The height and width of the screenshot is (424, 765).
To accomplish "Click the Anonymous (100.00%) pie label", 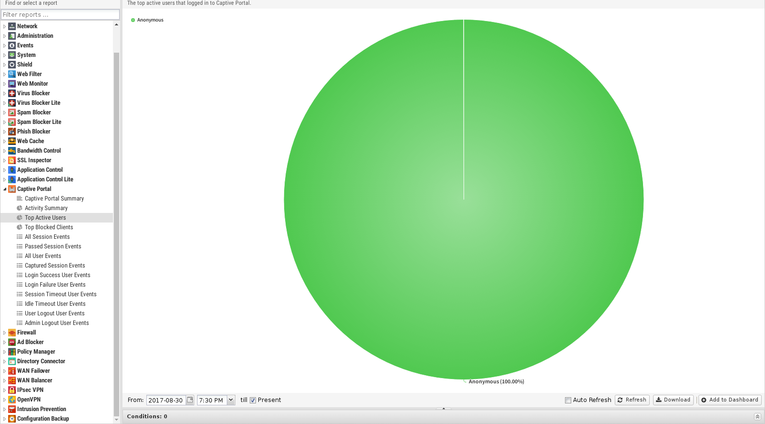I will [496, 382].
